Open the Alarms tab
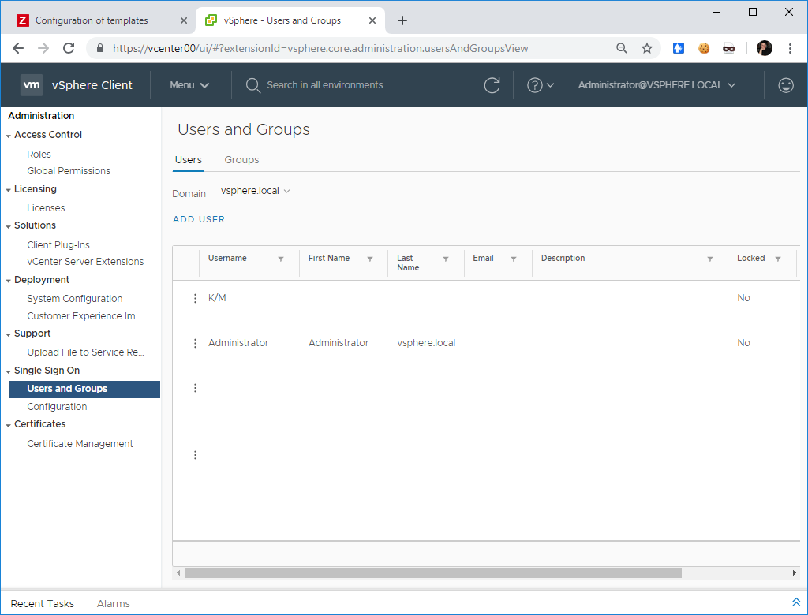This screenshot has height=615, width=808. click(114, 604)
